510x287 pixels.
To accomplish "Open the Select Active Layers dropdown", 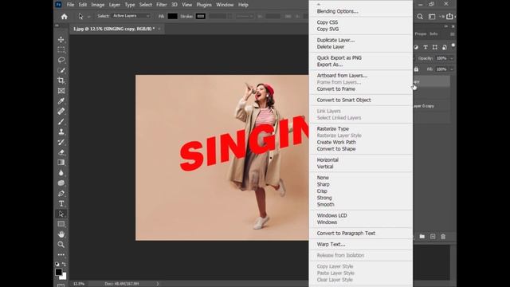I will click(x=131, y=16).
